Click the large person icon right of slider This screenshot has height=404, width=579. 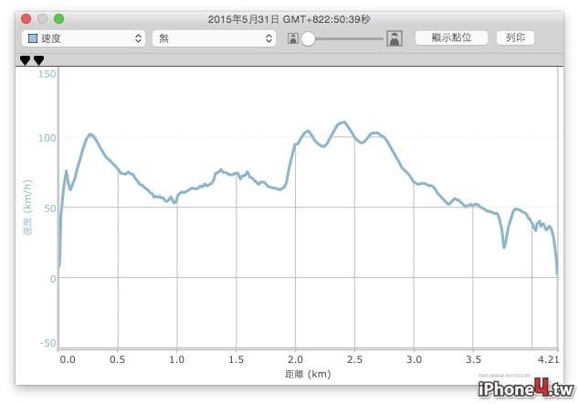(395, 38)
